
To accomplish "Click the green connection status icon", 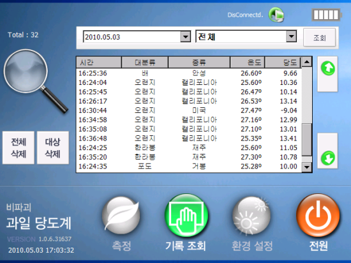I will pos(276,15).
